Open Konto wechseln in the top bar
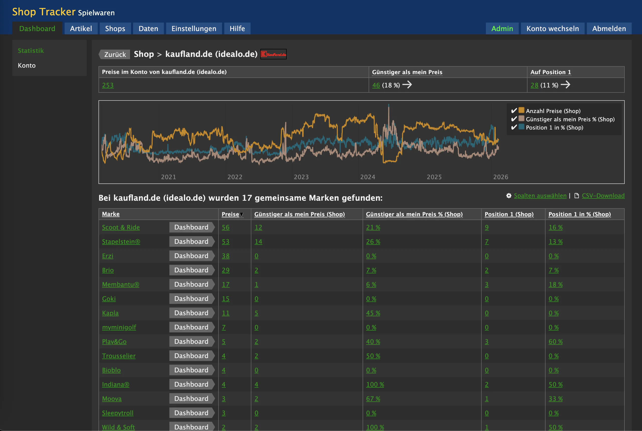Screen dimensions: 642x431 552,29
